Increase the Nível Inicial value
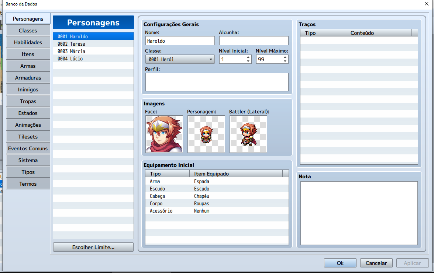Screen dimensions: 434x273 (x=248, y=57)
